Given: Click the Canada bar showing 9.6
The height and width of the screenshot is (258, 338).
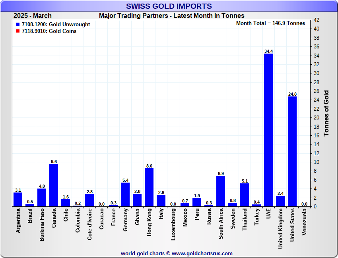Looking at the screenshot, I should coord(54,185).
